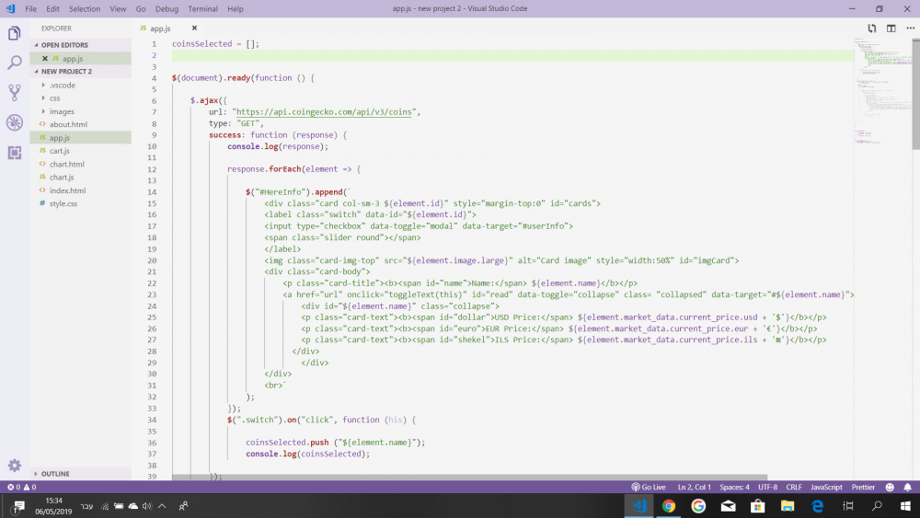Screen dimensions: 920x518
Task: Open Microsoft Store from taskbar
Action: click(x=757, y=506)
